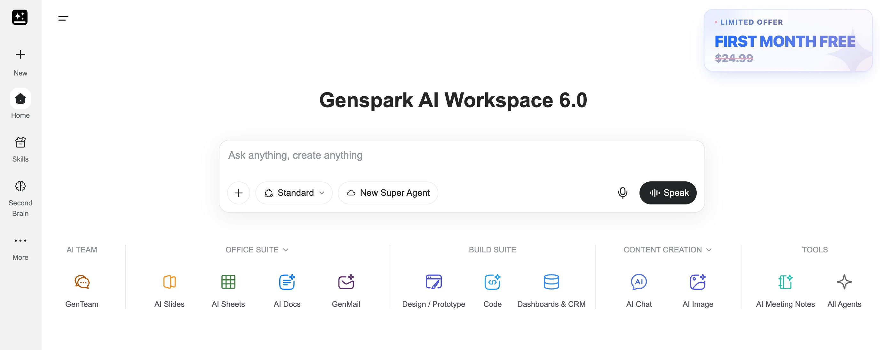
Task: Click the Genspark logo icon
Action: pyautogui.click(x=20, y=17)
